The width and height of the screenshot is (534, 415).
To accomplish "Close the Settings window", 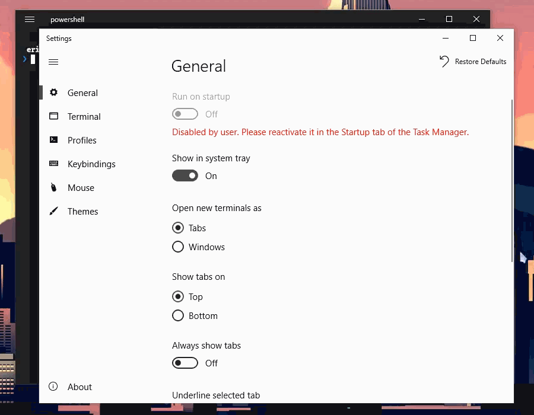I will [x=500, y=38].
